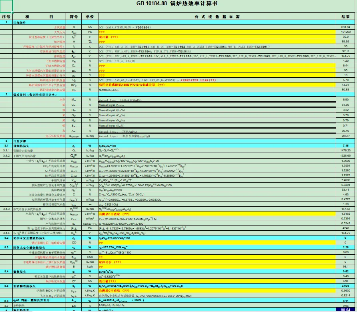Select result value 80.88
Screen dimensions: 357x312
345,89
